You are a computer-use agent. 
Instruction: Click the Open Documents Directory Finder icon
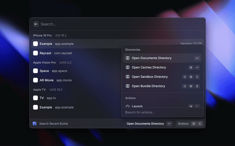coord(127,58)
